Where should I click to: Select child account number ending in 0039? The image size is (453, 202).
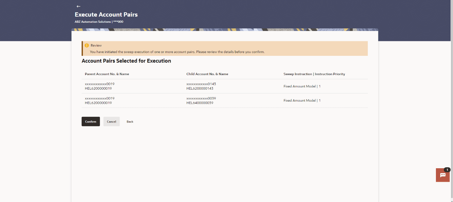click(201, 98)
